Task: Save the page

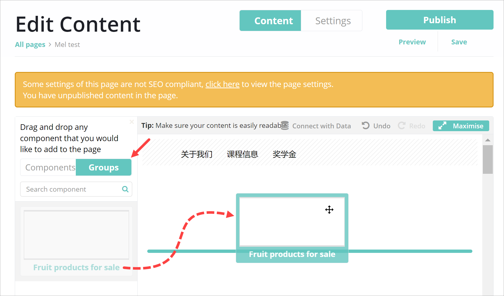Action: (459, 42)
